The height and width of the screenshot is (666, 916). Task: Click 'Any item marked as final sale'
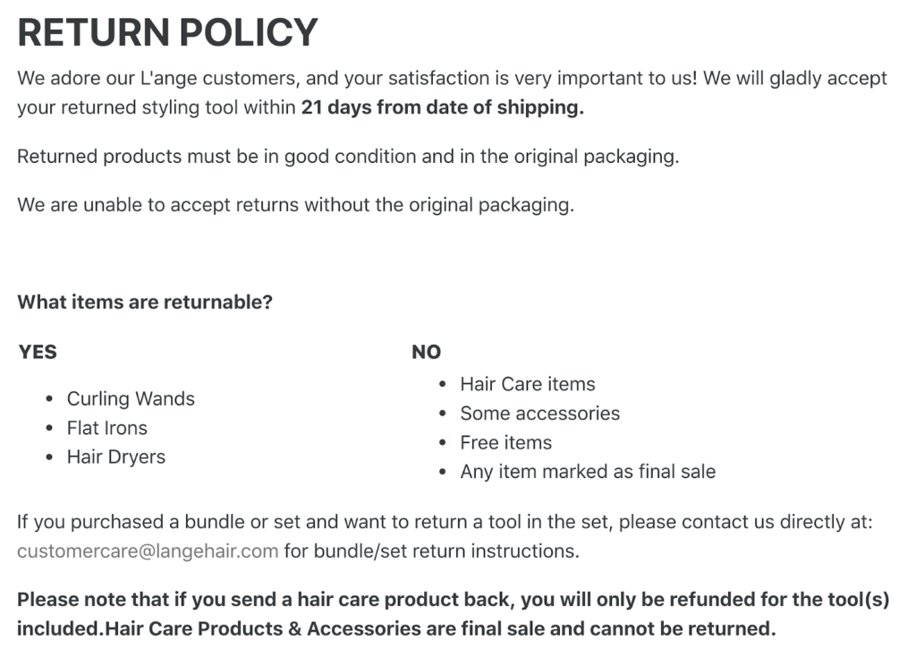click(x=588, y=471)
